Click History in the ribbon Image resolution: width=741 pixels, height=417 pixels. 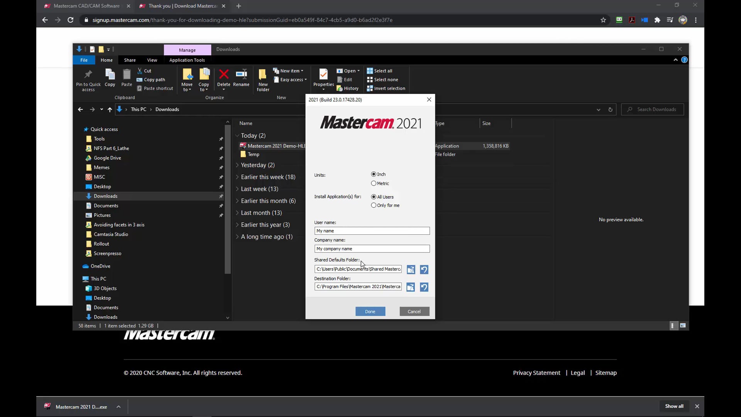click(347, 88)
